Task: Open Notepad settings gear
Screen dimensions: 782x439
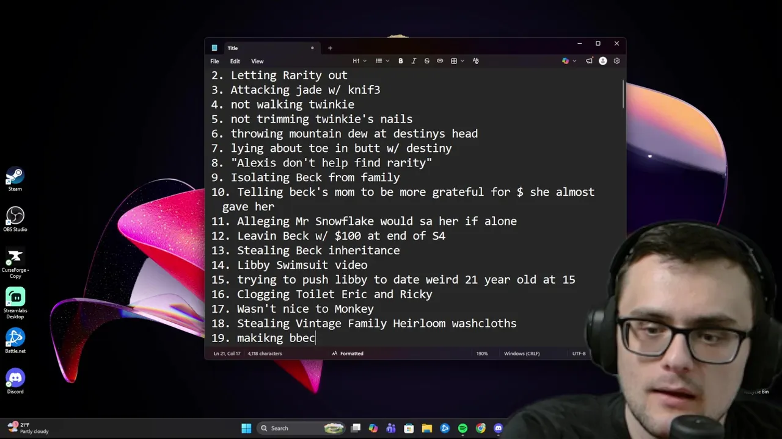Action: click(616, 61)
